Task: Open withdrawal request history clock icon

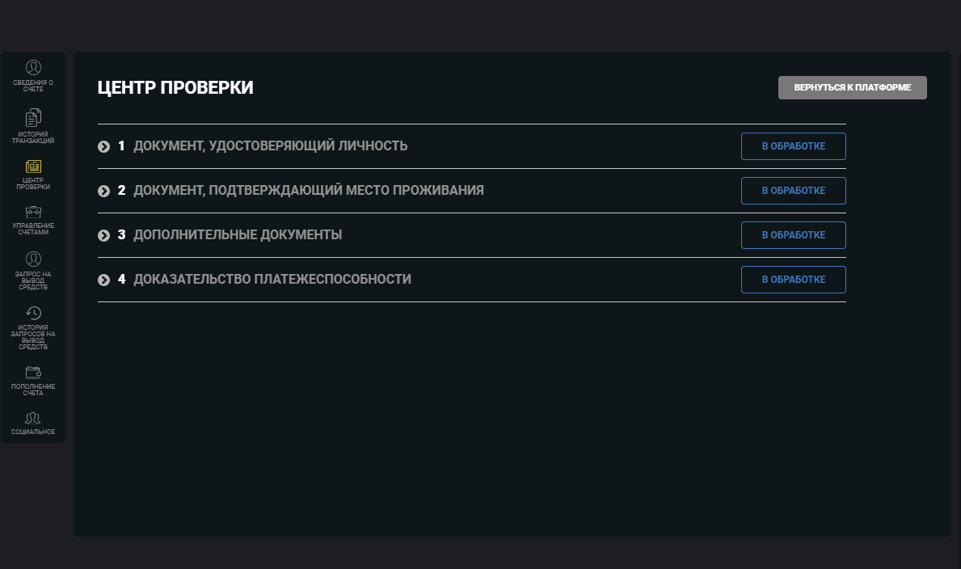Action: (x=33, y=314)
